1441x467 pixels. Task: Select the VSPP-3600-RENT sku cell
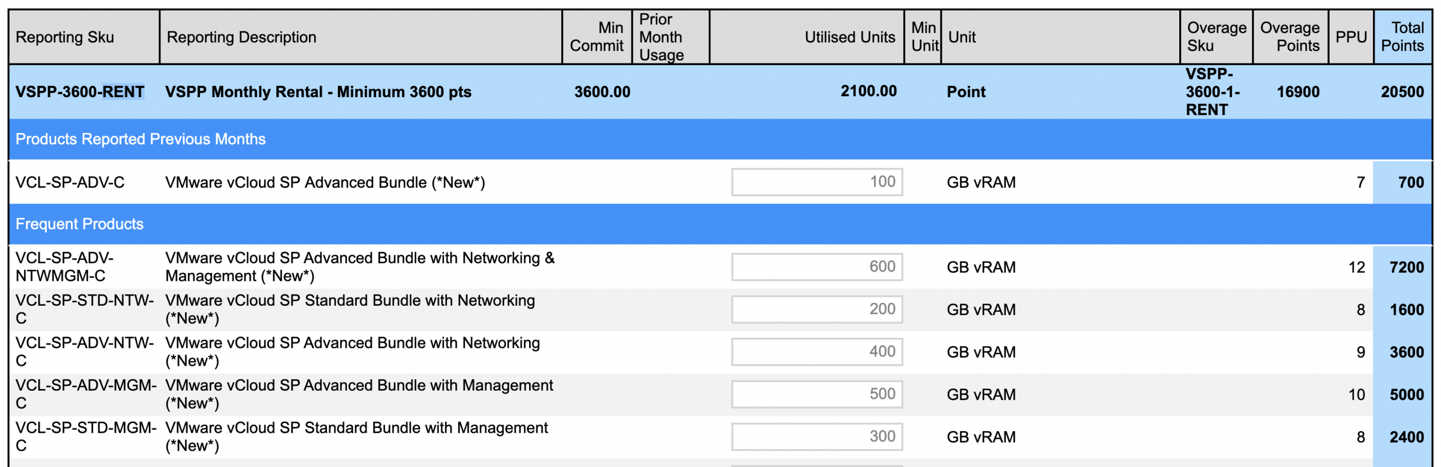[80, 92]
